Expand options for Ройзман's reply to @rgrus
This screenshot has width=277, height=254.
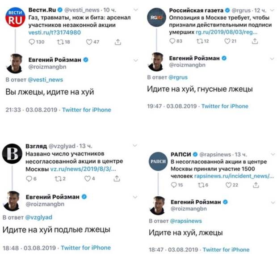point(272,59)
